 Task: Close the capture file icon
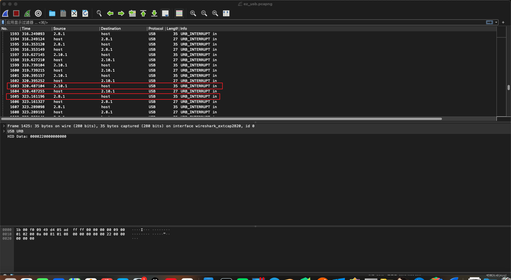click(x=74, y=13)
